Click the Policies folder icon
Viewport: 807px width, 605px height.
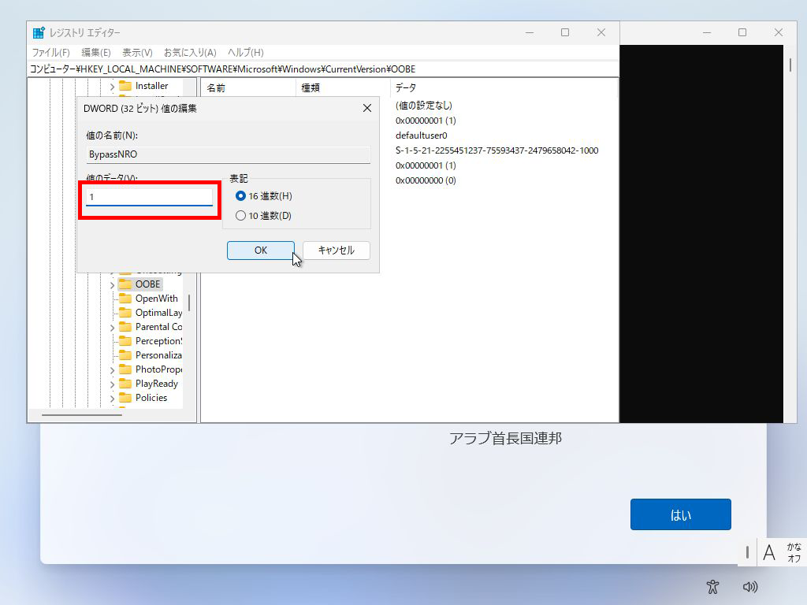(125, 397)
